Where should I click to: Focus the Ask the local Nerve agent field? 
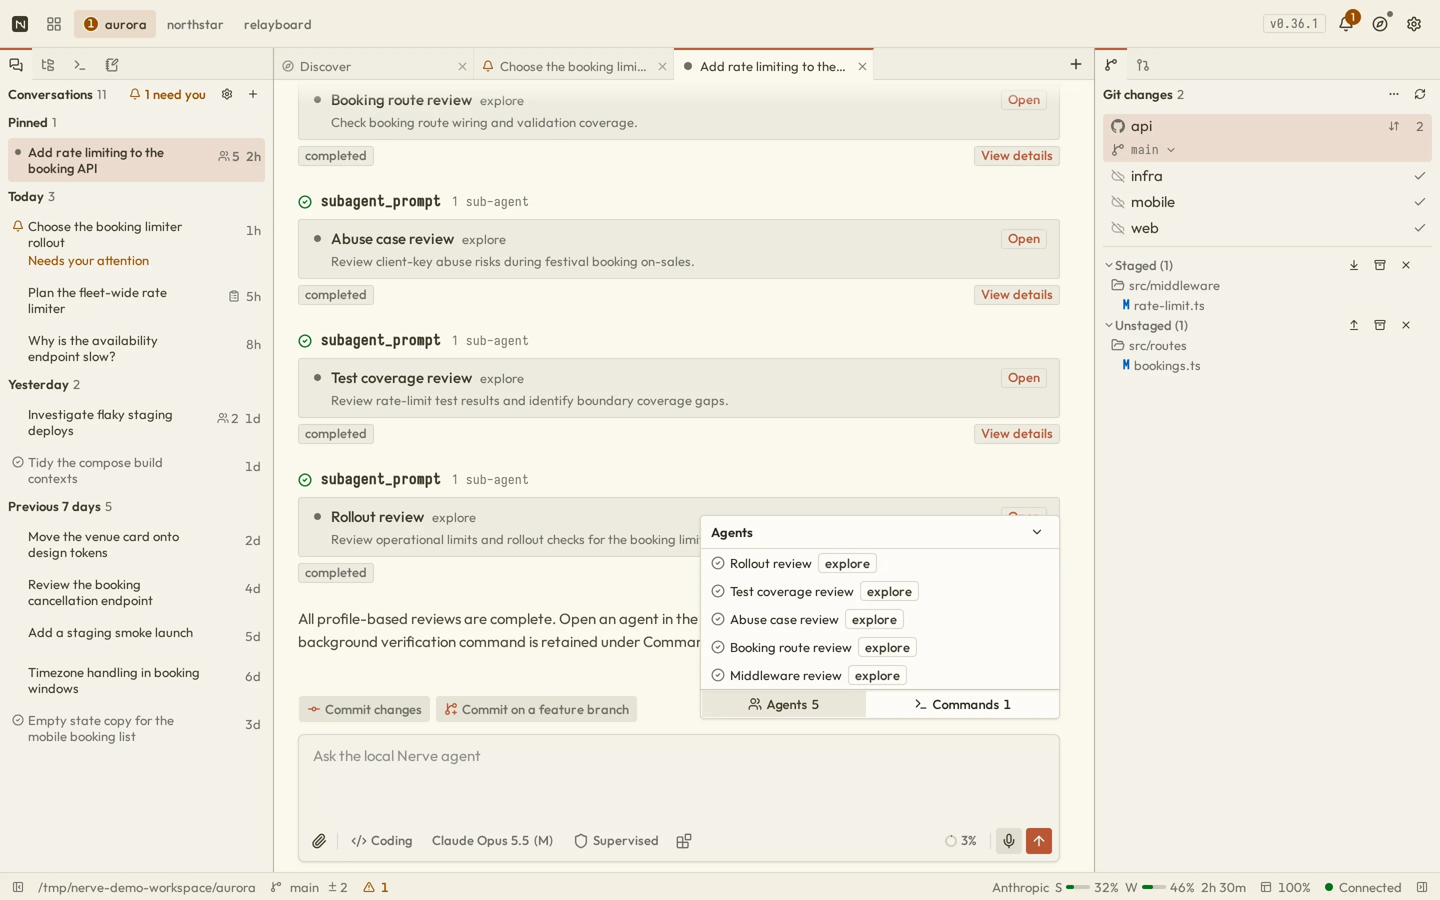(678, 780)
